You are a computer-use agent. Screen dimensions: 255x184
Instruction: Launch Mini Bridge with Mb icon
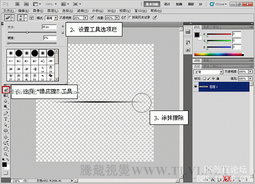point(26,4)
